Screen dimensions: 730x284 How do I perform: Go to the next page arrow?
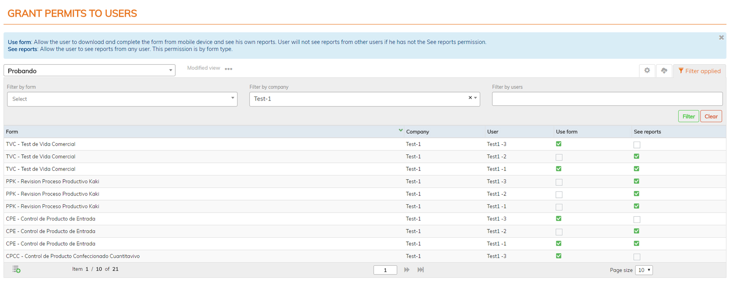(x=407, y=270)
